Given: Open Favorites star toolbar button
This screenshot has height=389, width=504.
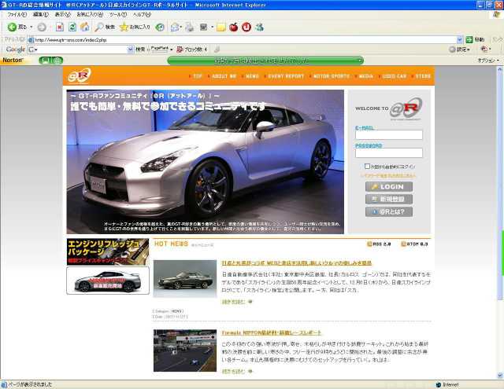Looking at the screenshot, I should coord(135,28).
